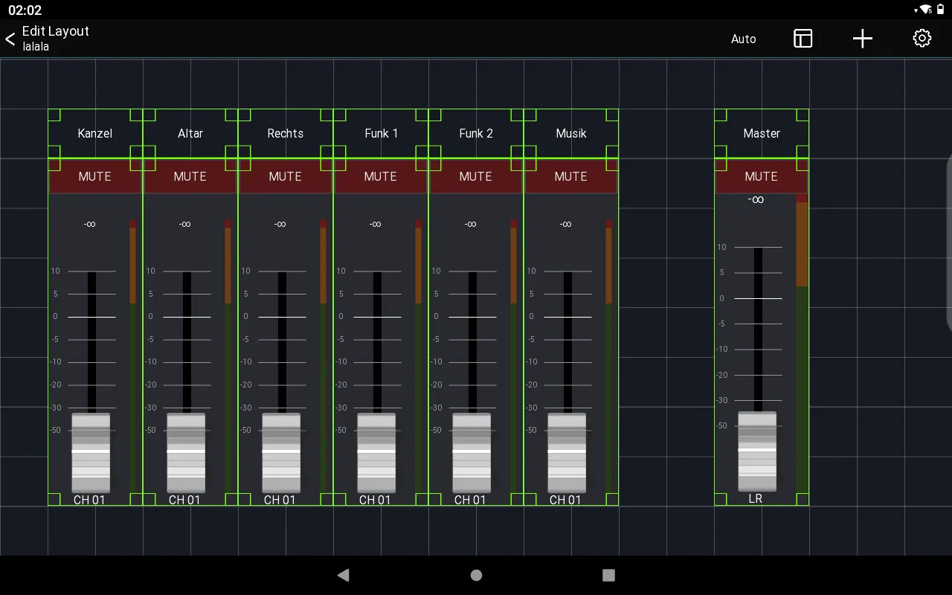Toggle MUTE on the Kanzel channel
Image resolution: width=952 pixels, height=595 pixels.
95,176
